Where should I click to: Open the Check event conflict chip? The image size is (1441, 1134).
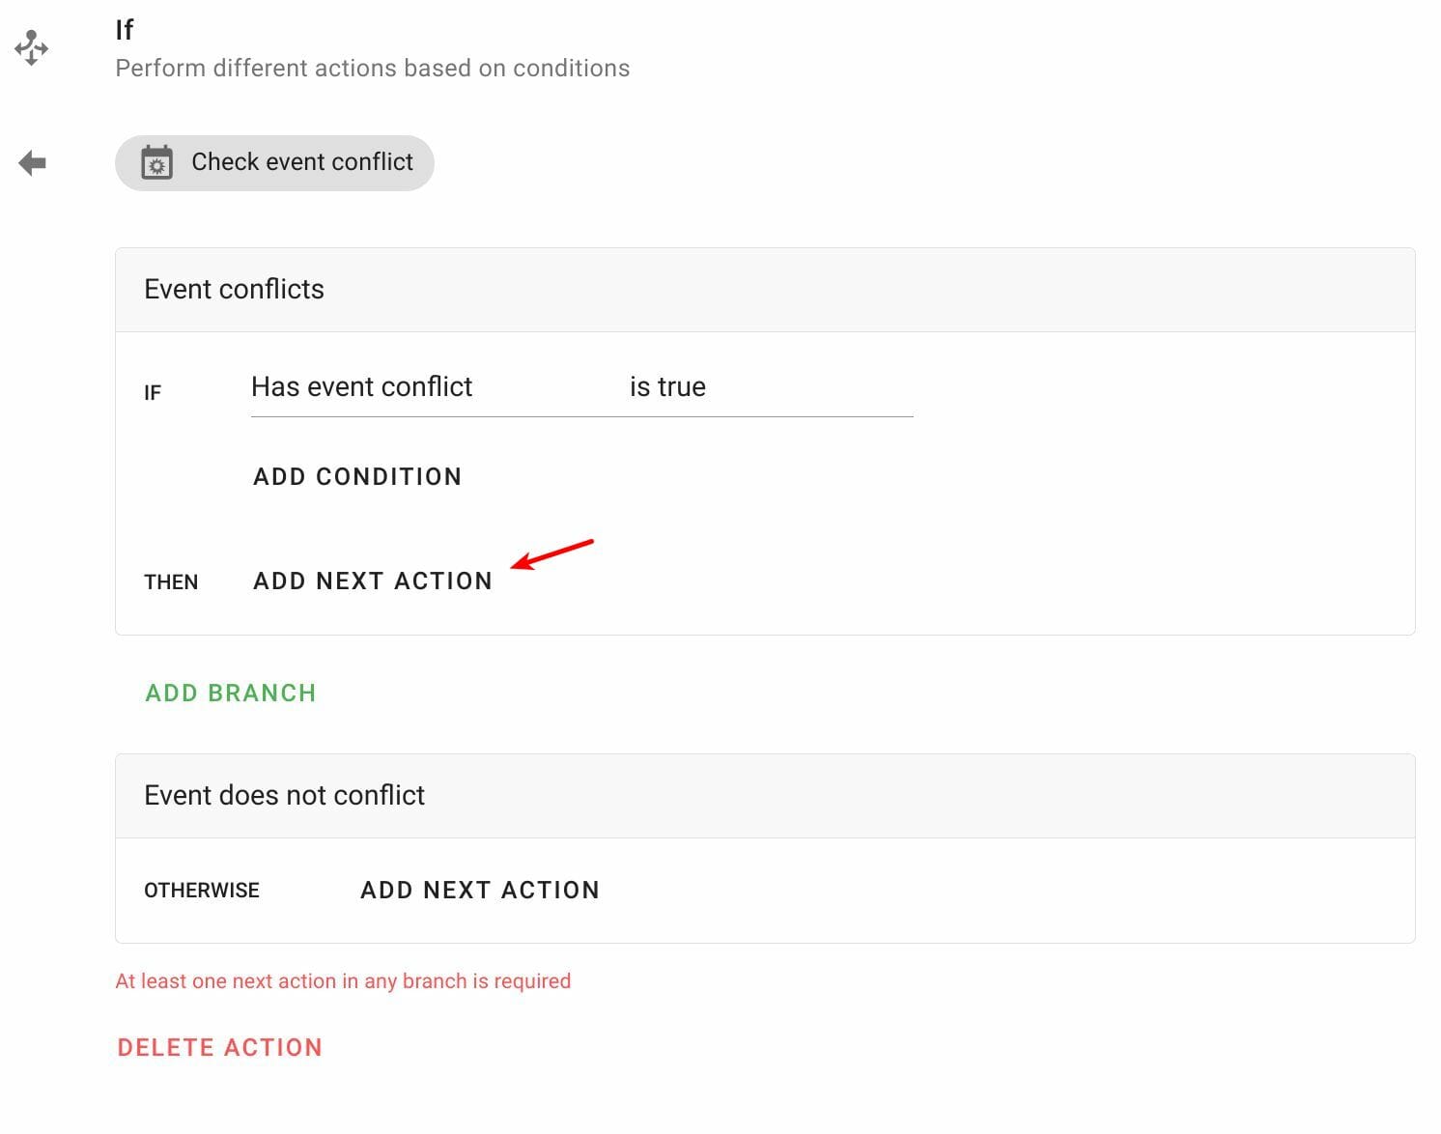tap(274, 162)
